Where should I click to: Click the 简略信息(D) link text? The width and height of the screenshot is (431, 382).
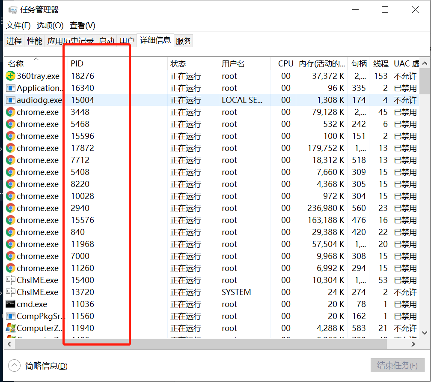[x=46, y=366]
